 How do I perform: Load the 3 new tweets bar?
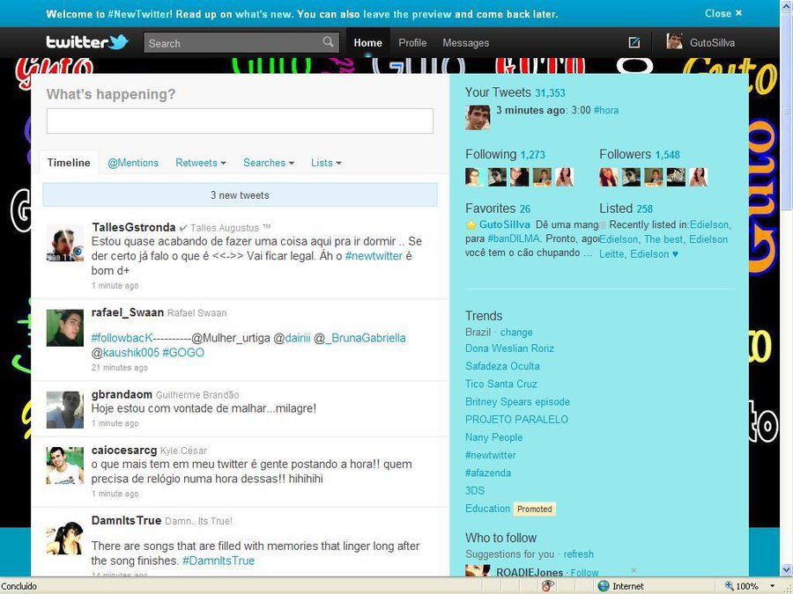(240, 195)
